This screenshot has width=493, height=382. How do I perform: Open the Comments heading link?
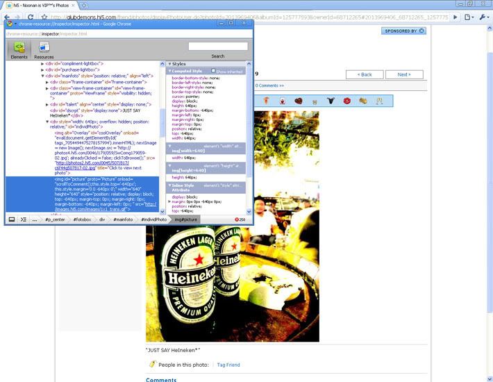[x=161, y=379]
